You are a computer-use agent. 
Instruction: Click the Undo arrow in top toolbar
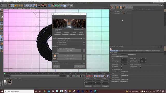pyautogui.click(x=2, y=6)
